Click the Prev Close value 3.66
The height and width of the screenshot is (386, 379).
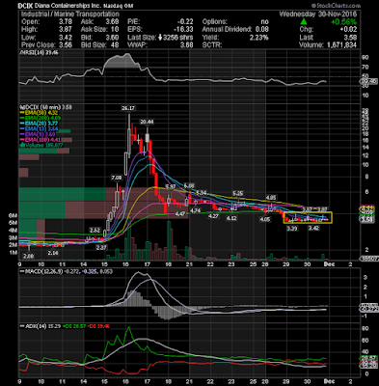[x=66, y=45]
